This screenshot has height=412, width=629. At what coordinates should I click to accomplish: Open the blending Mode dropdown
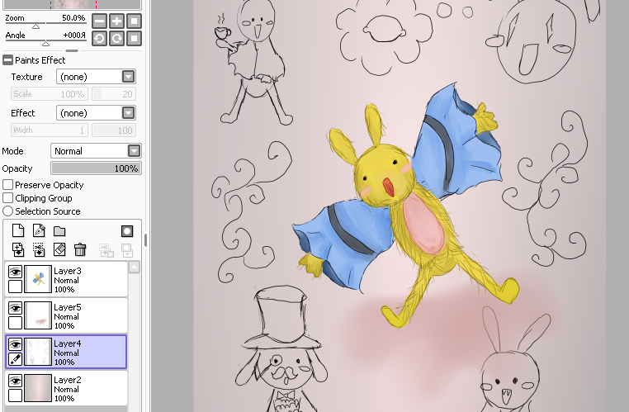point(134,151)
